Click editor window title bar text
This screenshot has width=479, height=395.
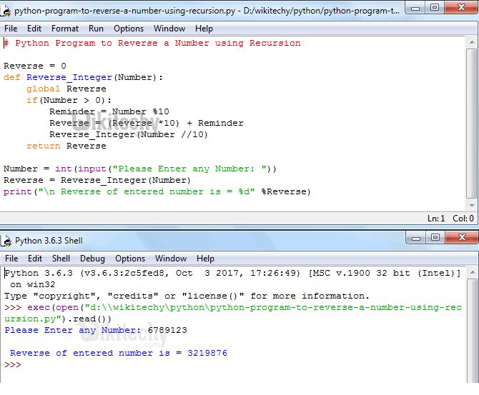point(207,11)
